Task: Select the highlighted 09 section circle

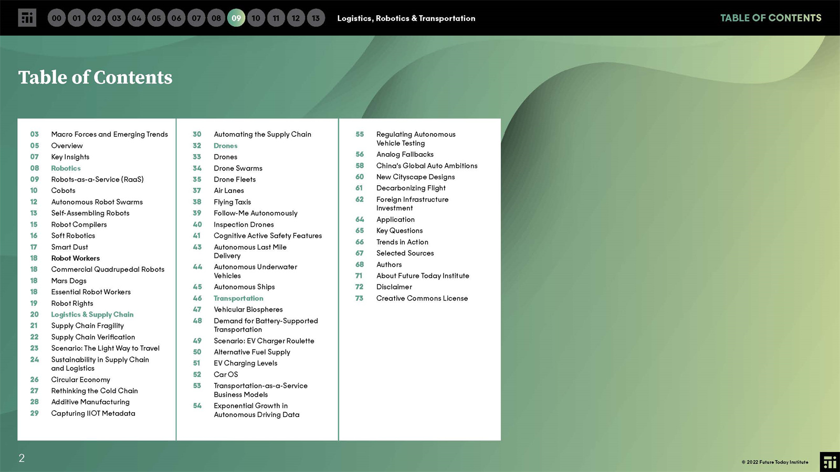Action: click(x=236, y=18)
